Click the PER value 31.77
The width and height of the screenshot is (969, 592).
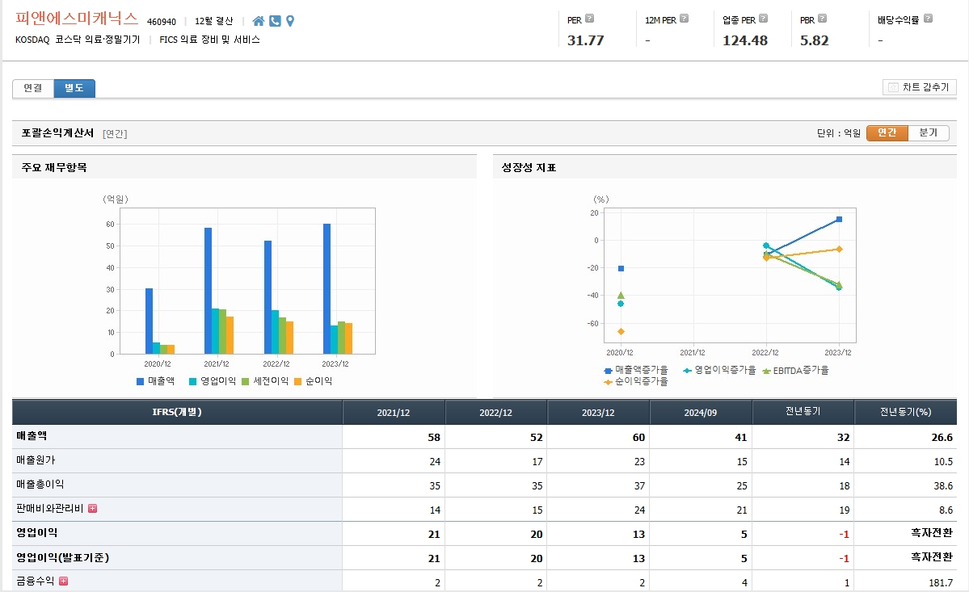[x=585, y=40]
